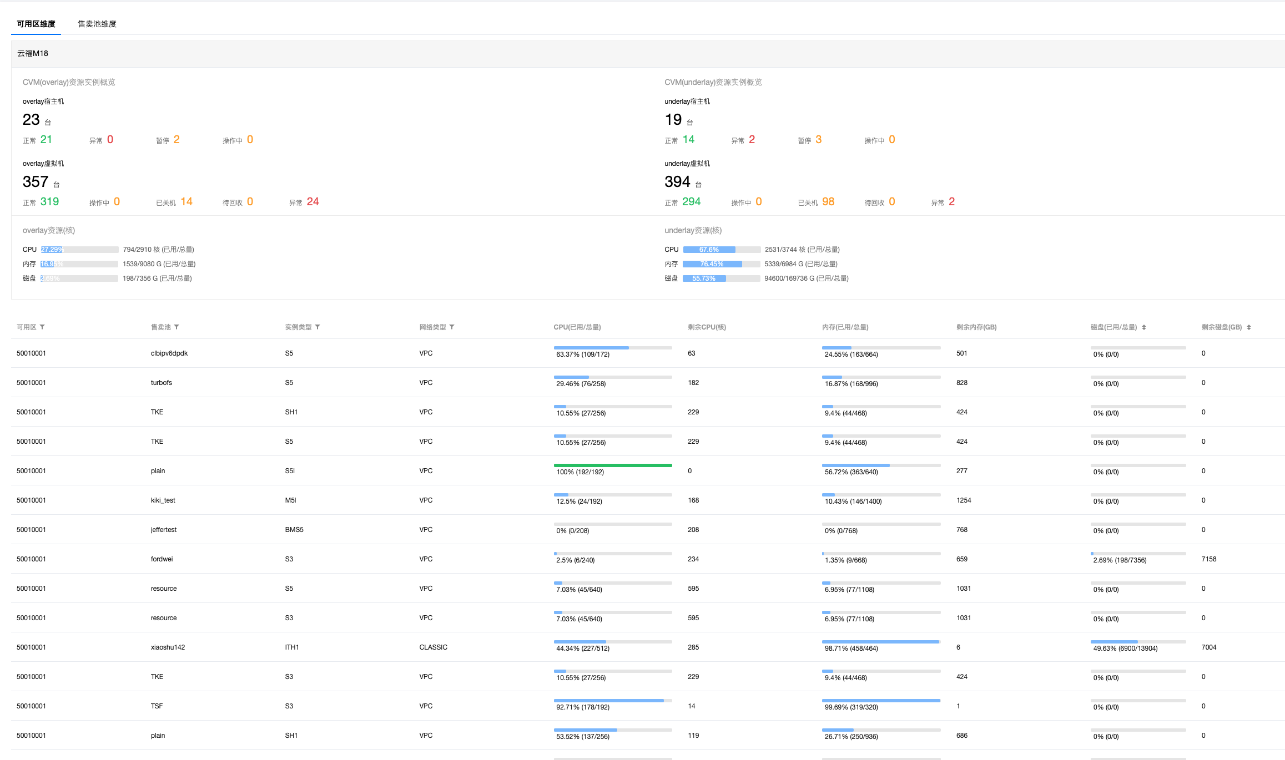Click the plain S5I 100% CPU bar
1285x760 pixels.
point(613,465)
